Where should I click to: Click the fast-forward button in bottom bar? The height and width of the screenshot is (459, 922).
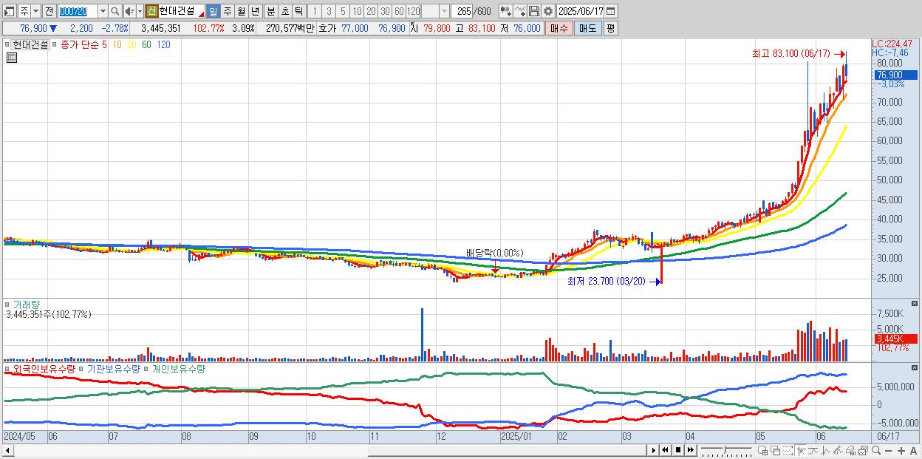(x=690, y=450)
